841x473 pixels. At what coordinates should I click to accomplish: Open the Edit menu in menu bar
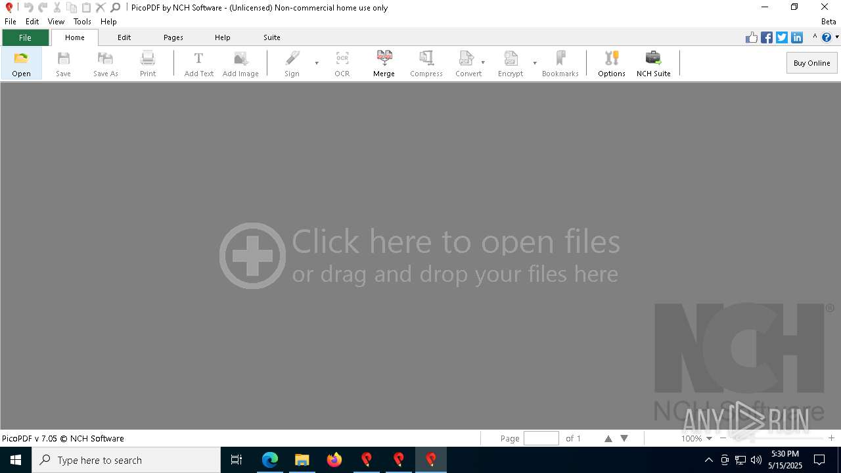click(x=32, y=22)
